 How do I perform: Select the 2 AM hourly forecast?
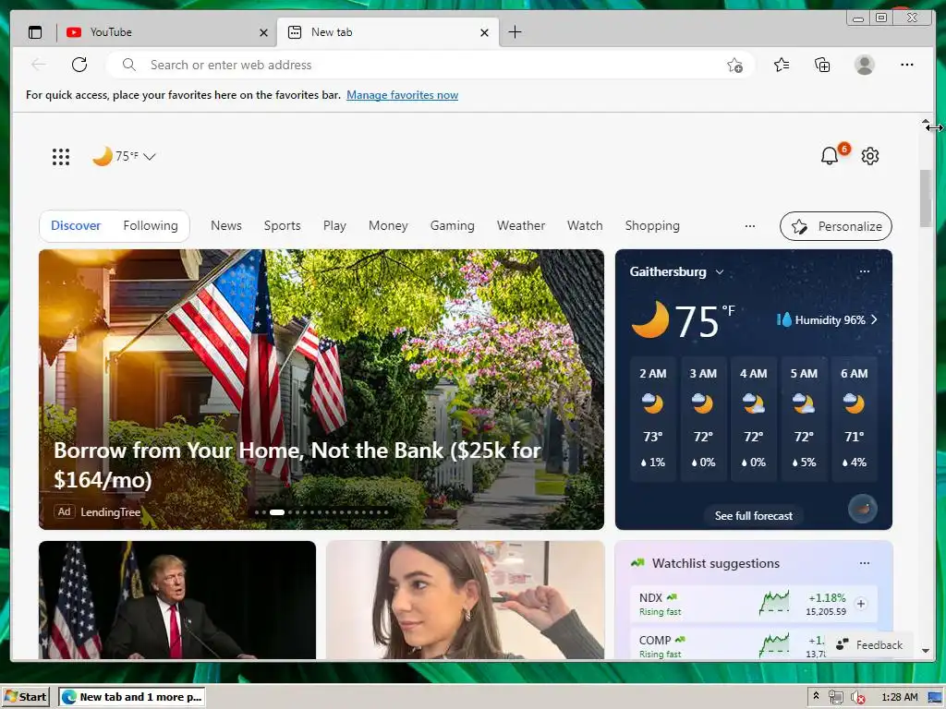click(653, 418)
